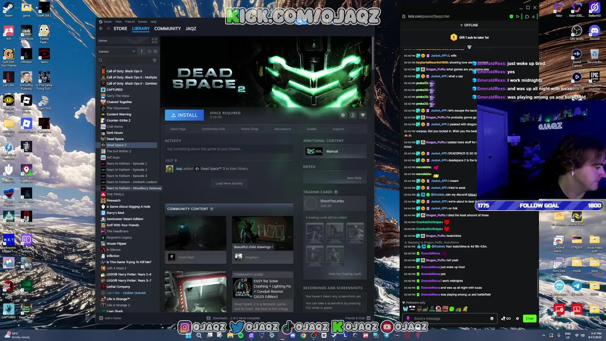
Task: Click the Dead Space 2 info icon
Action: (353, 115)
